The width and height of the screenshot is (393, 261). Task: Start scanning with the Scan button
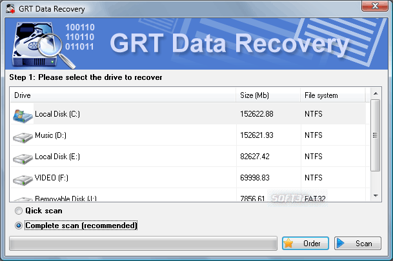coord(358,243)
